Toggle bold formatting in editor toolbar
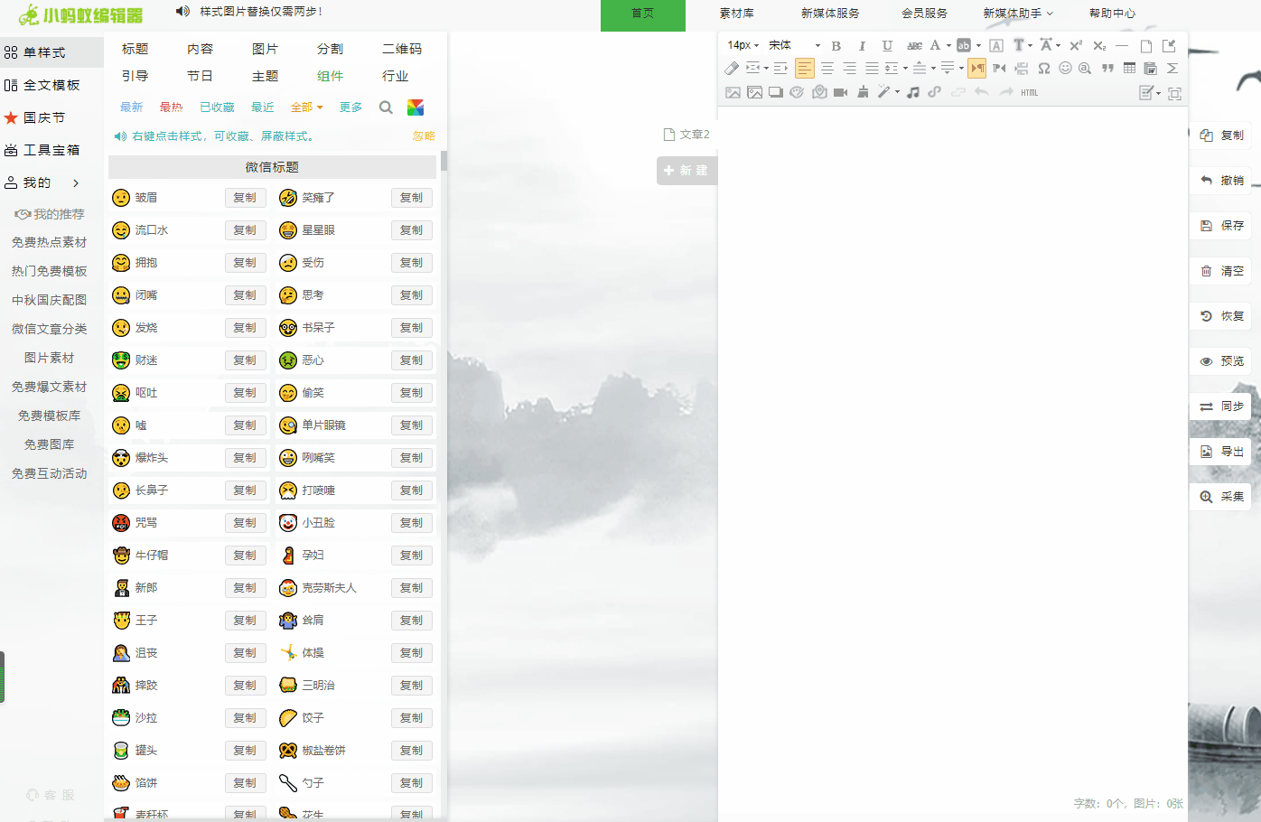The height and width of the screenshot is (822, 1261). [x=836, y=45]
